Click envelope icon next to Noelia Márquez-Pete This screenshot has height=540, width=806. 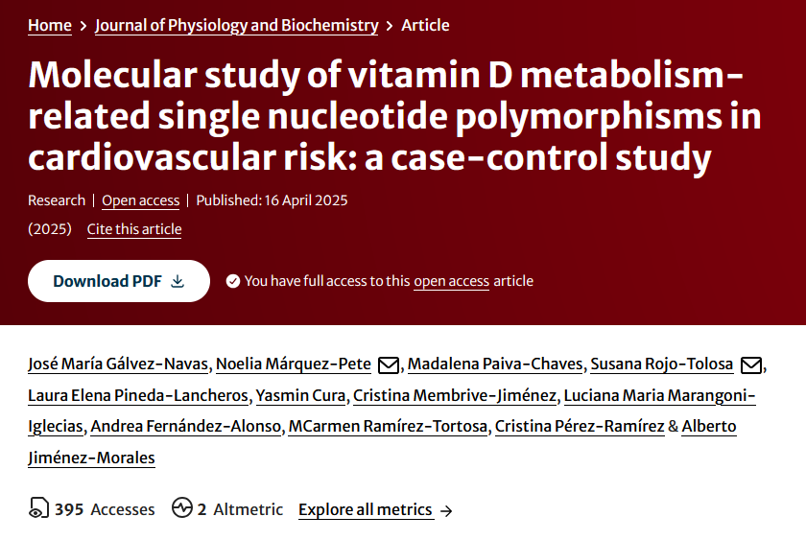point(389,364)
